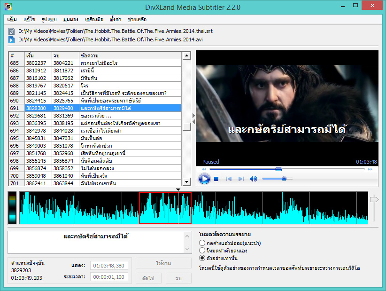Collapse the video panel using splitter arrow
This screenshot has height=291, width=386.
[x=193, y=116]
